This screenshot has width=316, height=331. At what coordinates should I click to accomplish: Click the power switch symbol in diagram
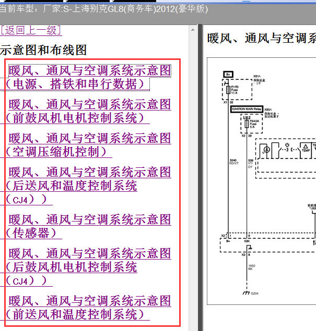pos(287,145)
